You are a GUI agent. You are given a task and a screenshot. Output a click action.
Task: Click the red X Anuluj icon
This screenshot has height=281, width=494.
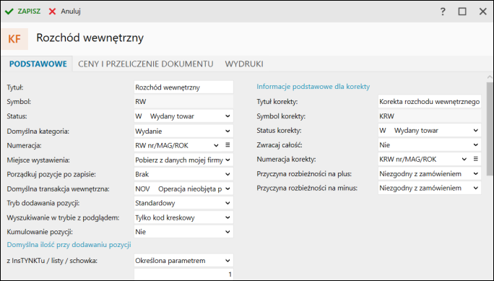point(52,12)
